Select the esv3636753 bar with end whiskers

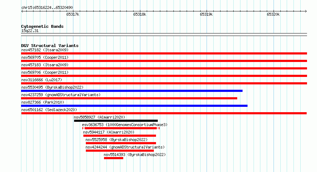pos(121,128)
